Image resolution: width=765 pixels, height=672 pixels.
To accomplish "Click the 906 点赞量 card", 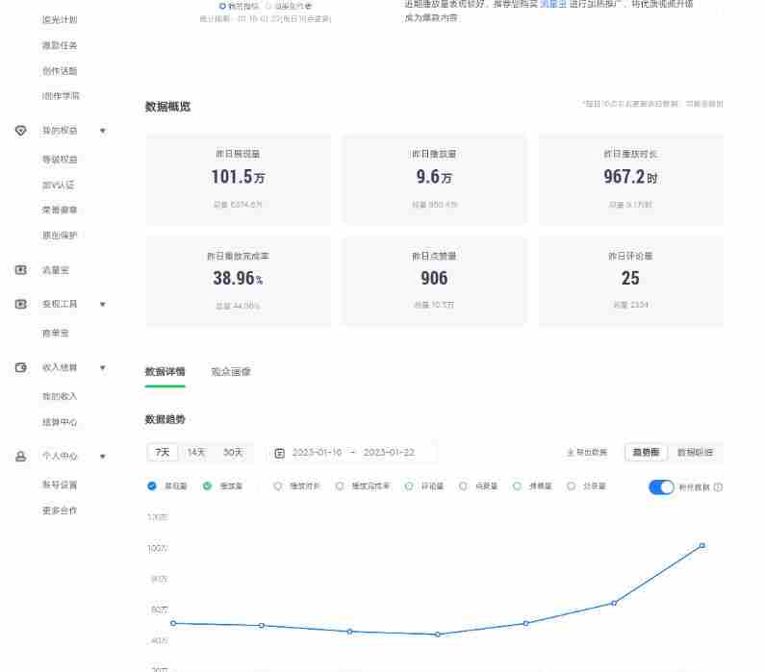I will [x=434, y=281].
